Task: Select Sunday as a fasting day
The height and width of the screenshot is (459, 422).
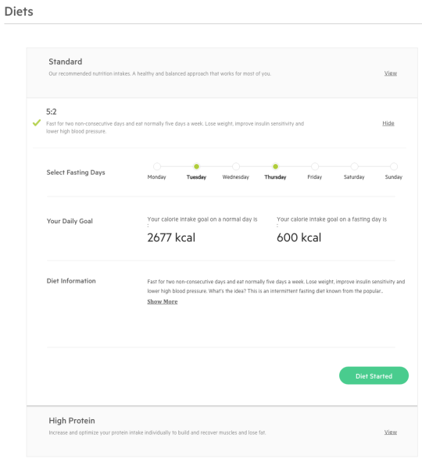Action: click(394, 166)
